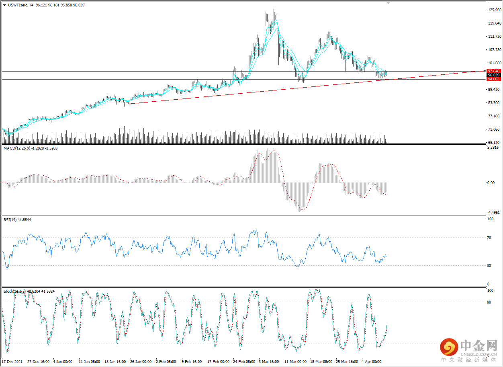Click the 4 Jan 00:00 date label
503x367 pixels.
62,361
